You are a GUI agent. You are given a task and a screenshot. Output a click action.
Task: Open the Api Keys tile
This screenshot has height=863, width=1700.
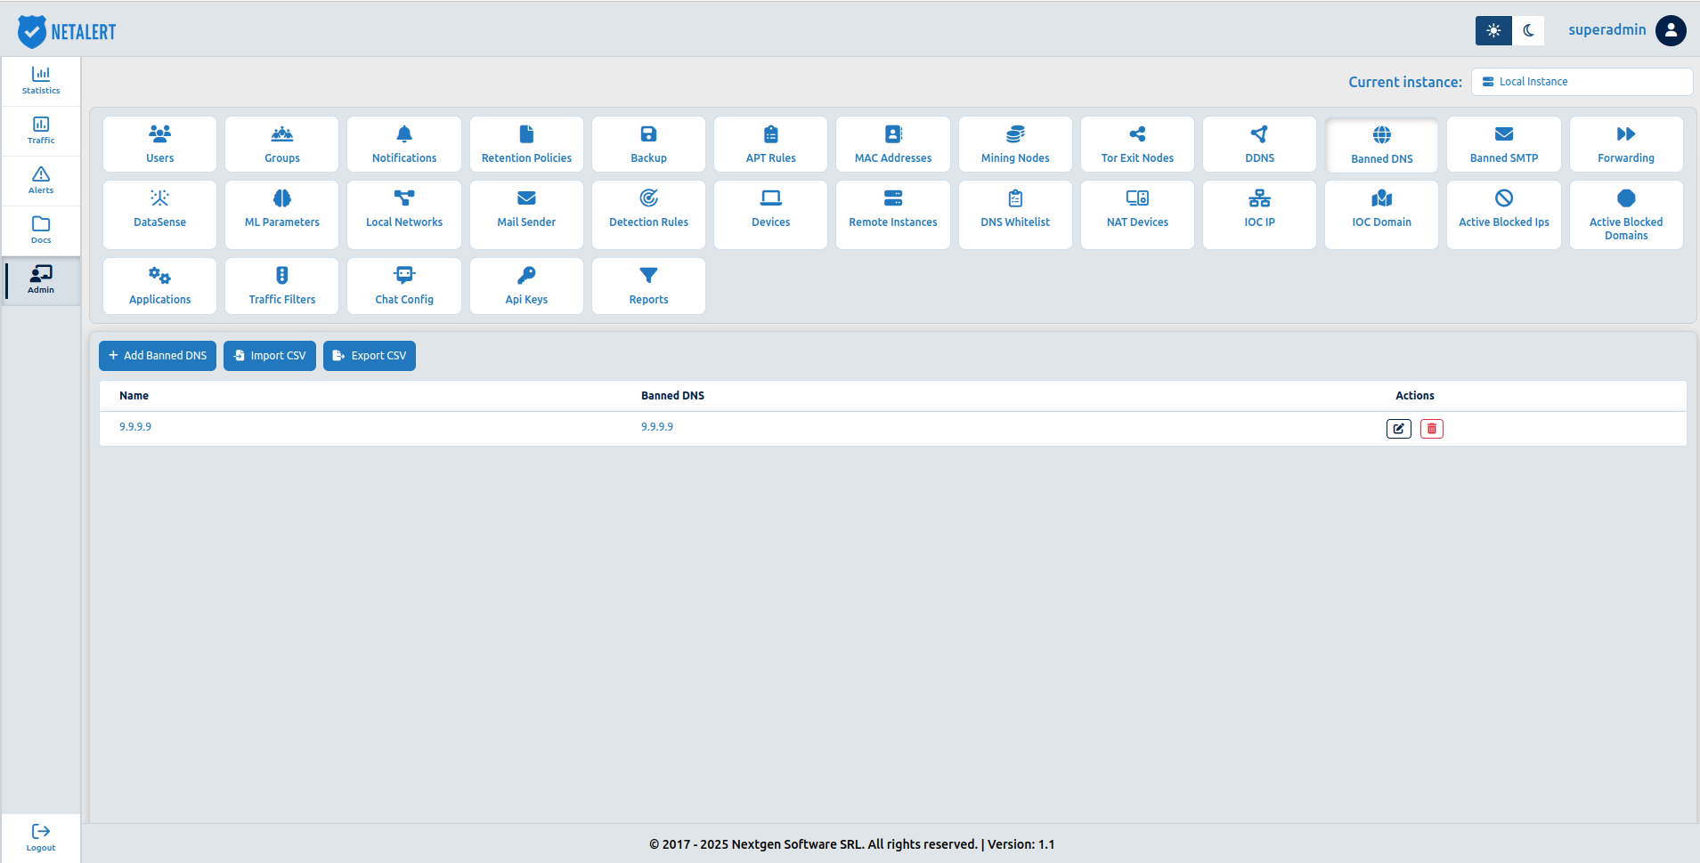[x=526, y=286]
